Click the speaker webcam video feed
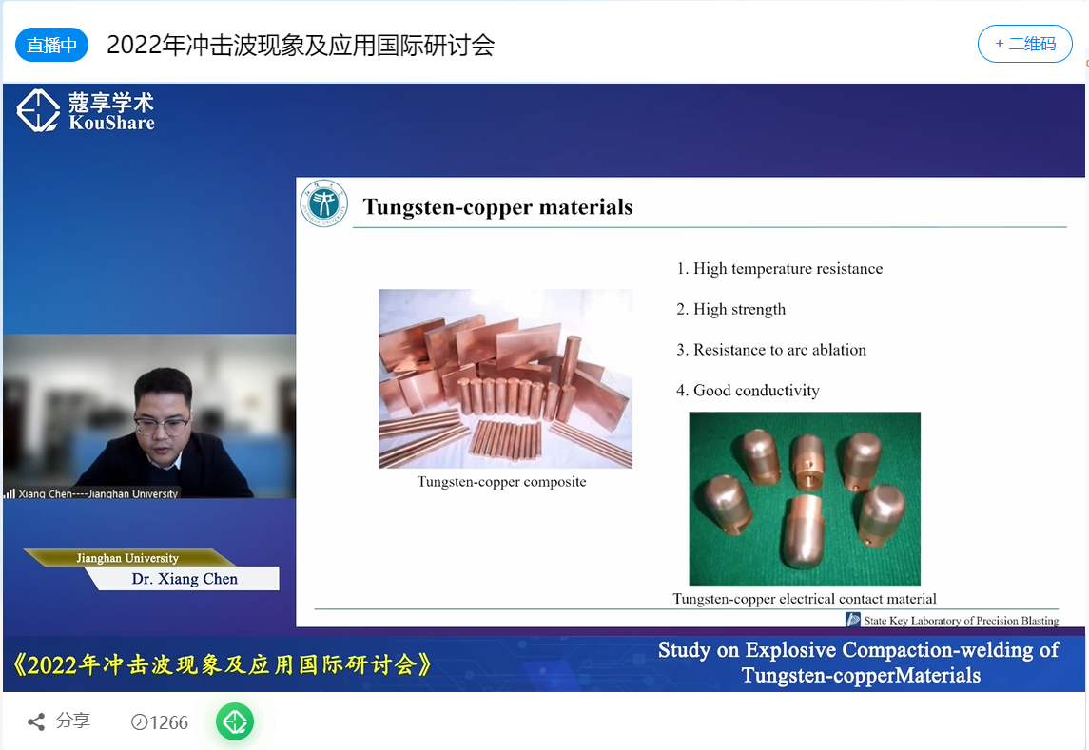 pos(149,413)
